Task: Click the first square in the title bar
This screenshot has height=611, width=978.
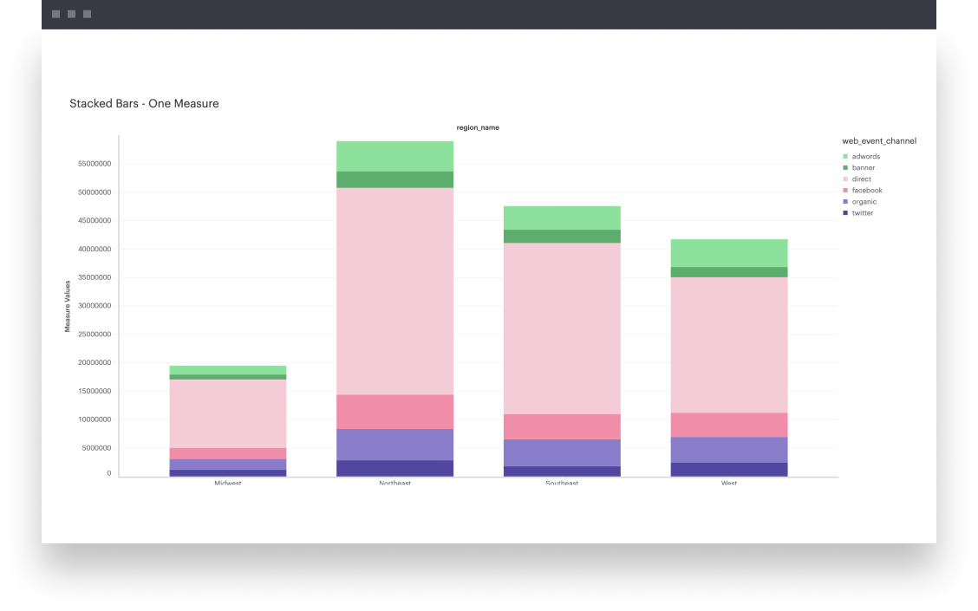Action: [56, 15]
